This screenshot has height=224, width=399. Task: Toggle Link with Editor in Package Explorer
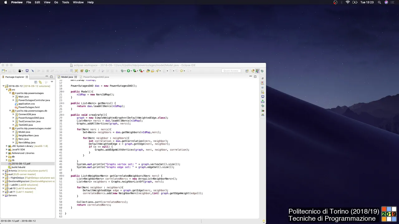[x=40, y=82]
